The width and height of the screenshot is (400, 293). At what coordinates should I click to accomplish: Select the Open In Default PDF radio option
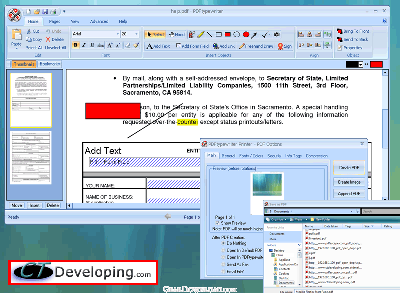tap(223, 250)
